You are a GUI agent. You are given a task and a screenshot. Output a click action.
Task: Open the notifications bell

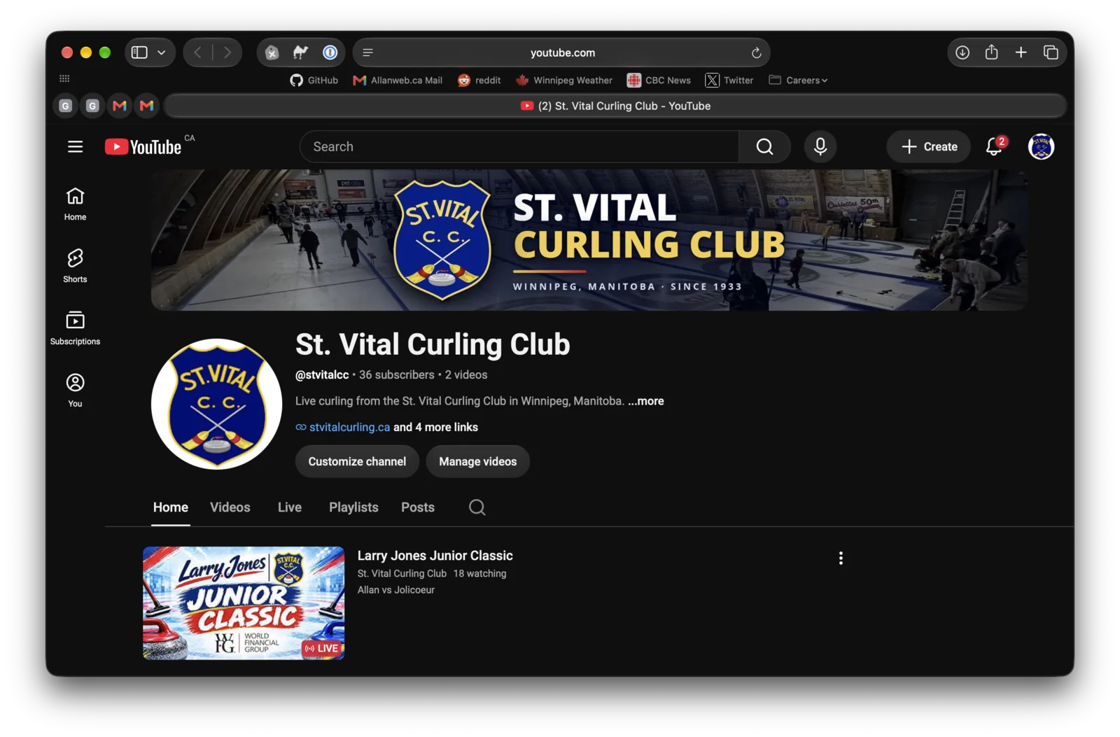995,146
